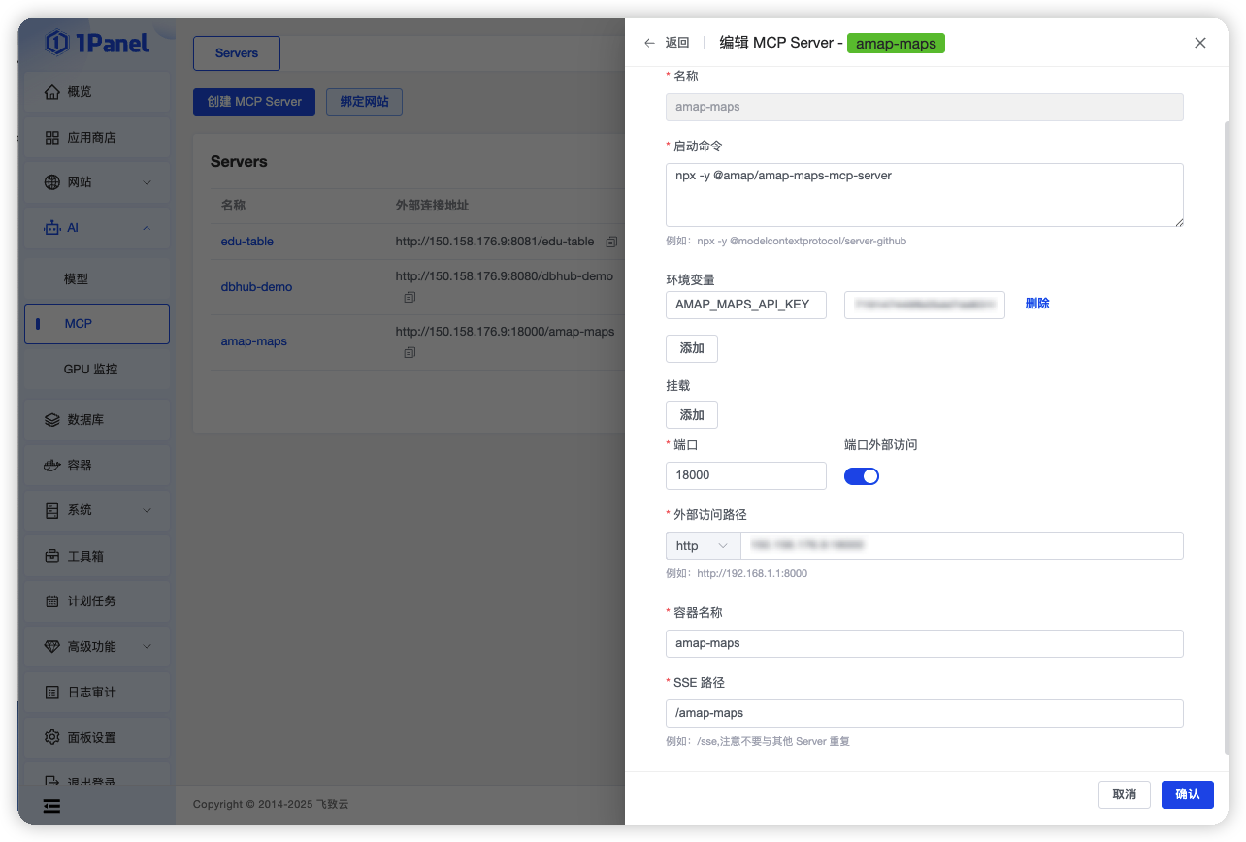Click 绑定网站 button
The height and width of the screenshot is (842, 1246).
click(364, 102)
